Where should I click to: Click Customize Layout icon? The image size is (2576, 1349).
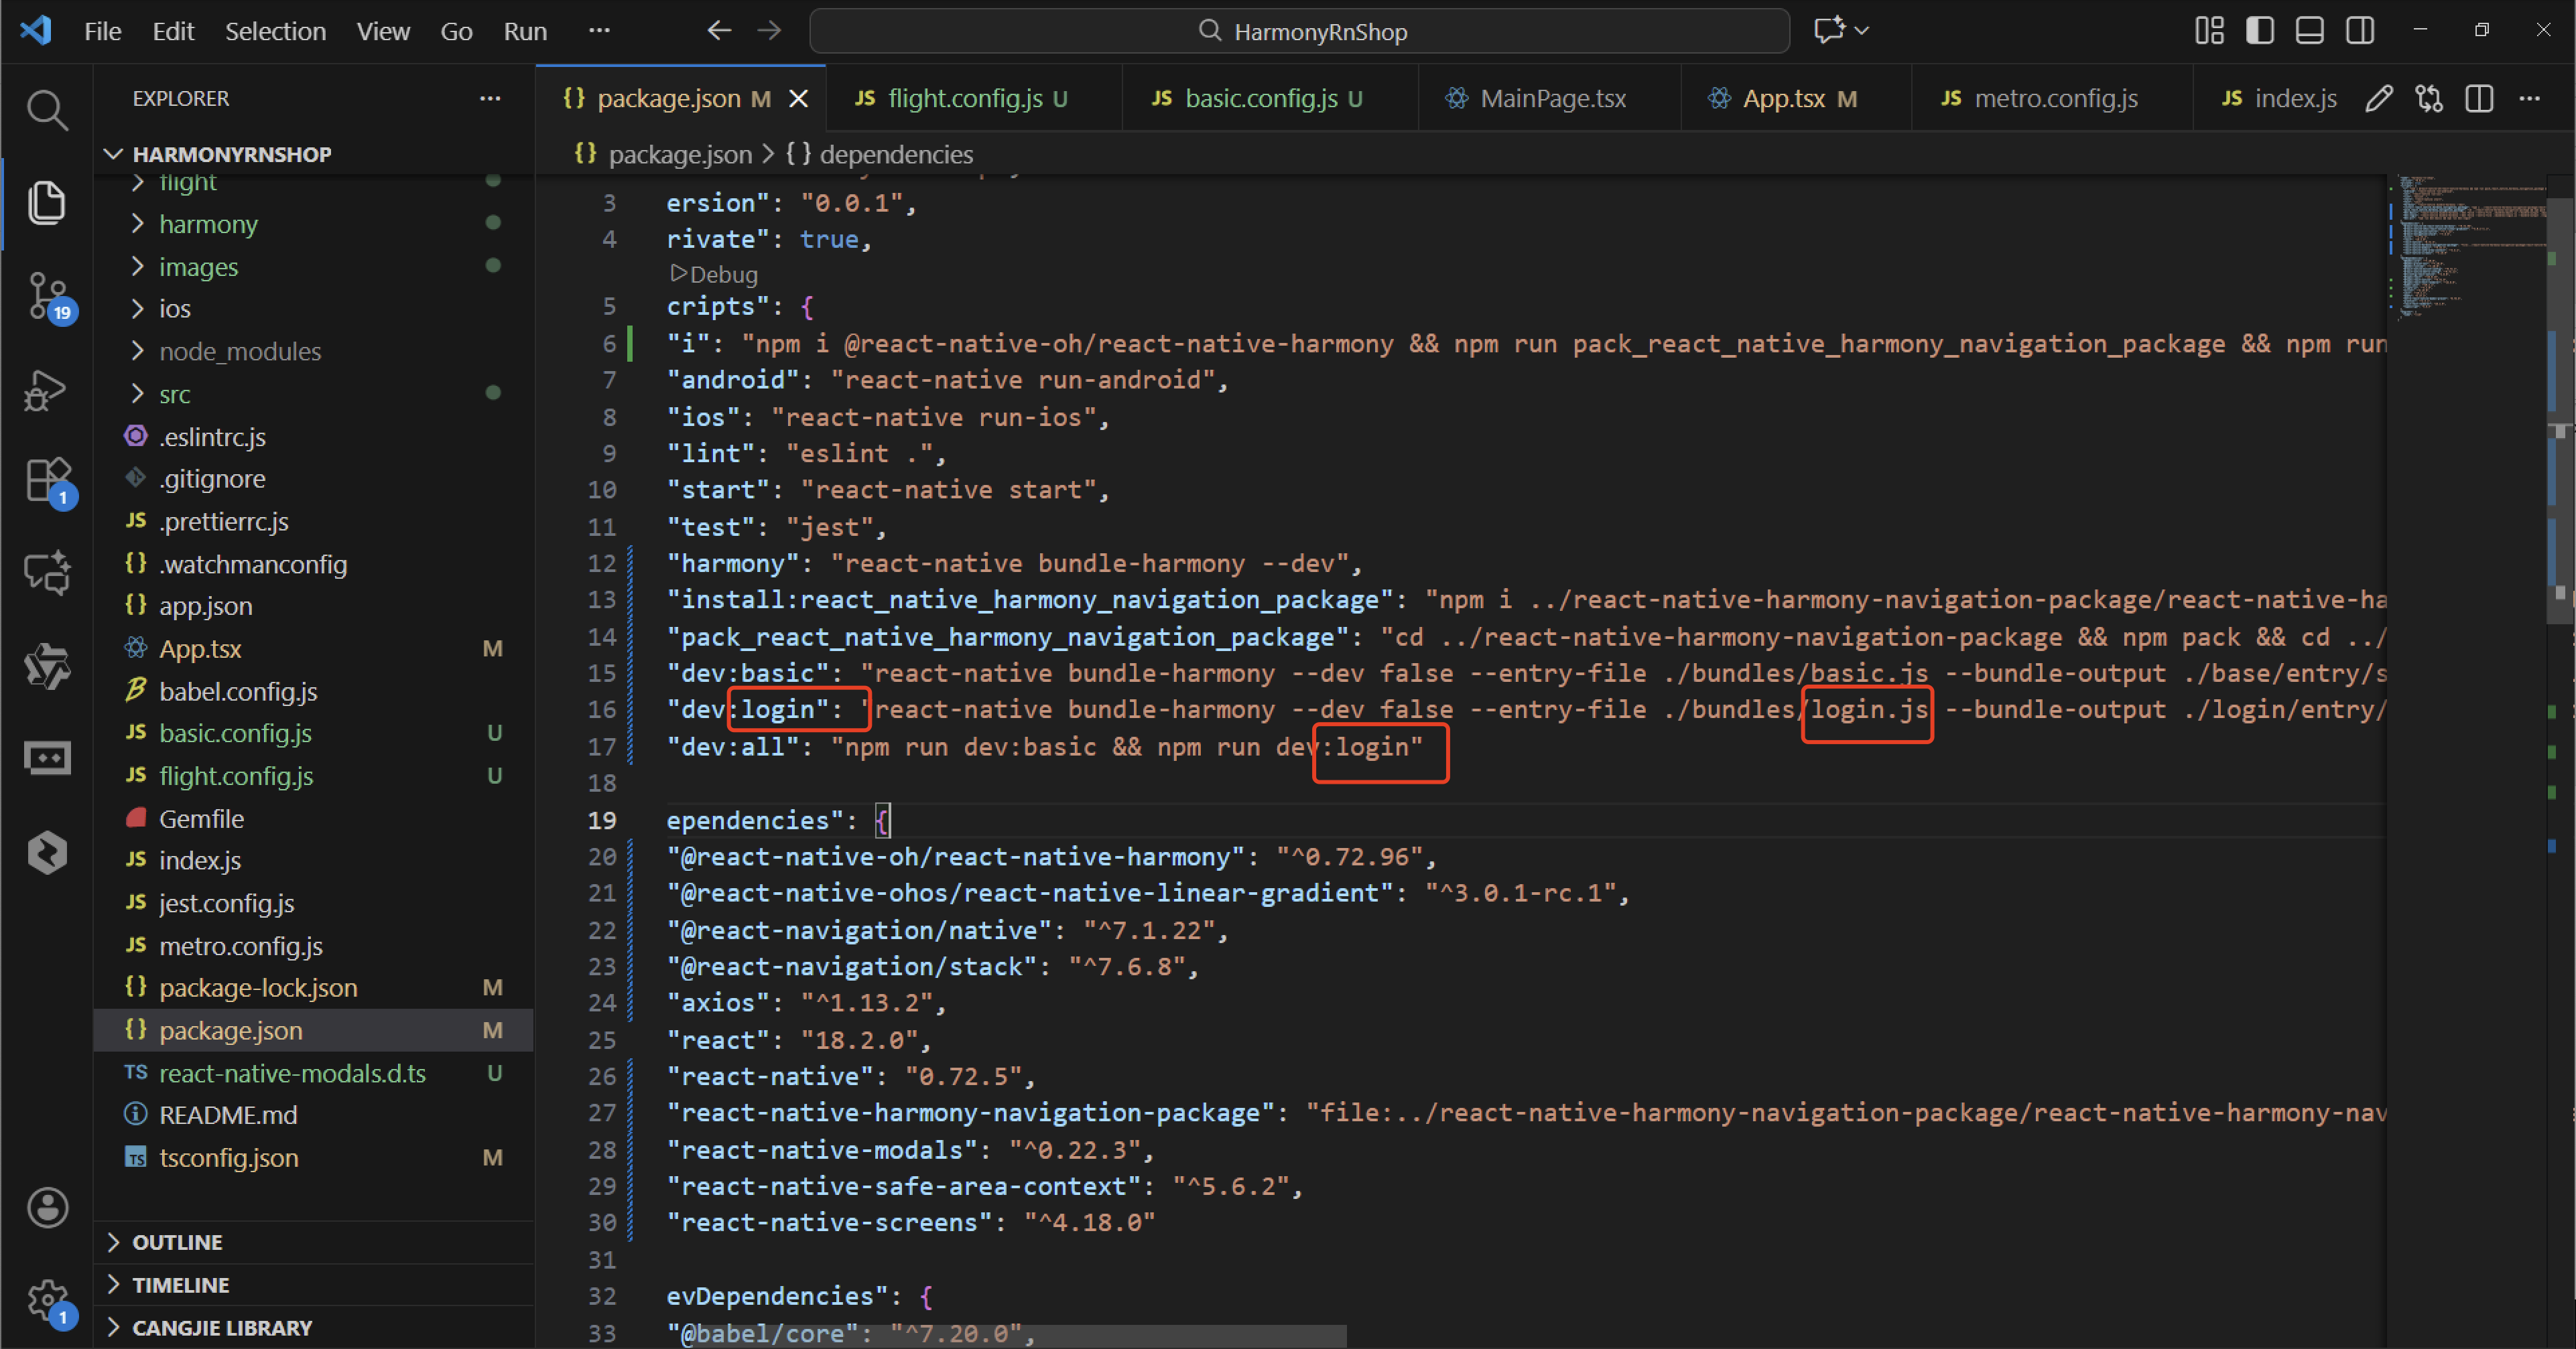tap(2209, 31)
